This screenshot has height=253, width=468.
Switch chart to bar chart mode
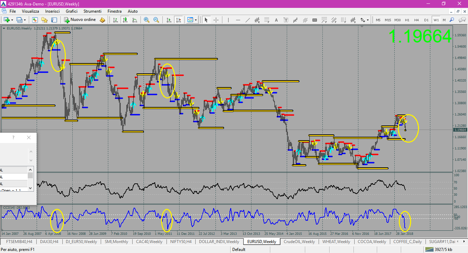coord(115,20)
